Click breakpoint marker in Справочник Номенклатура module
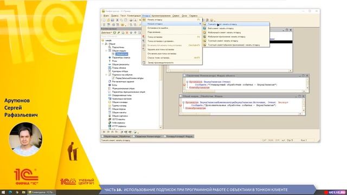The width and height of the screenshot is (347, 195). click(184, 84)
